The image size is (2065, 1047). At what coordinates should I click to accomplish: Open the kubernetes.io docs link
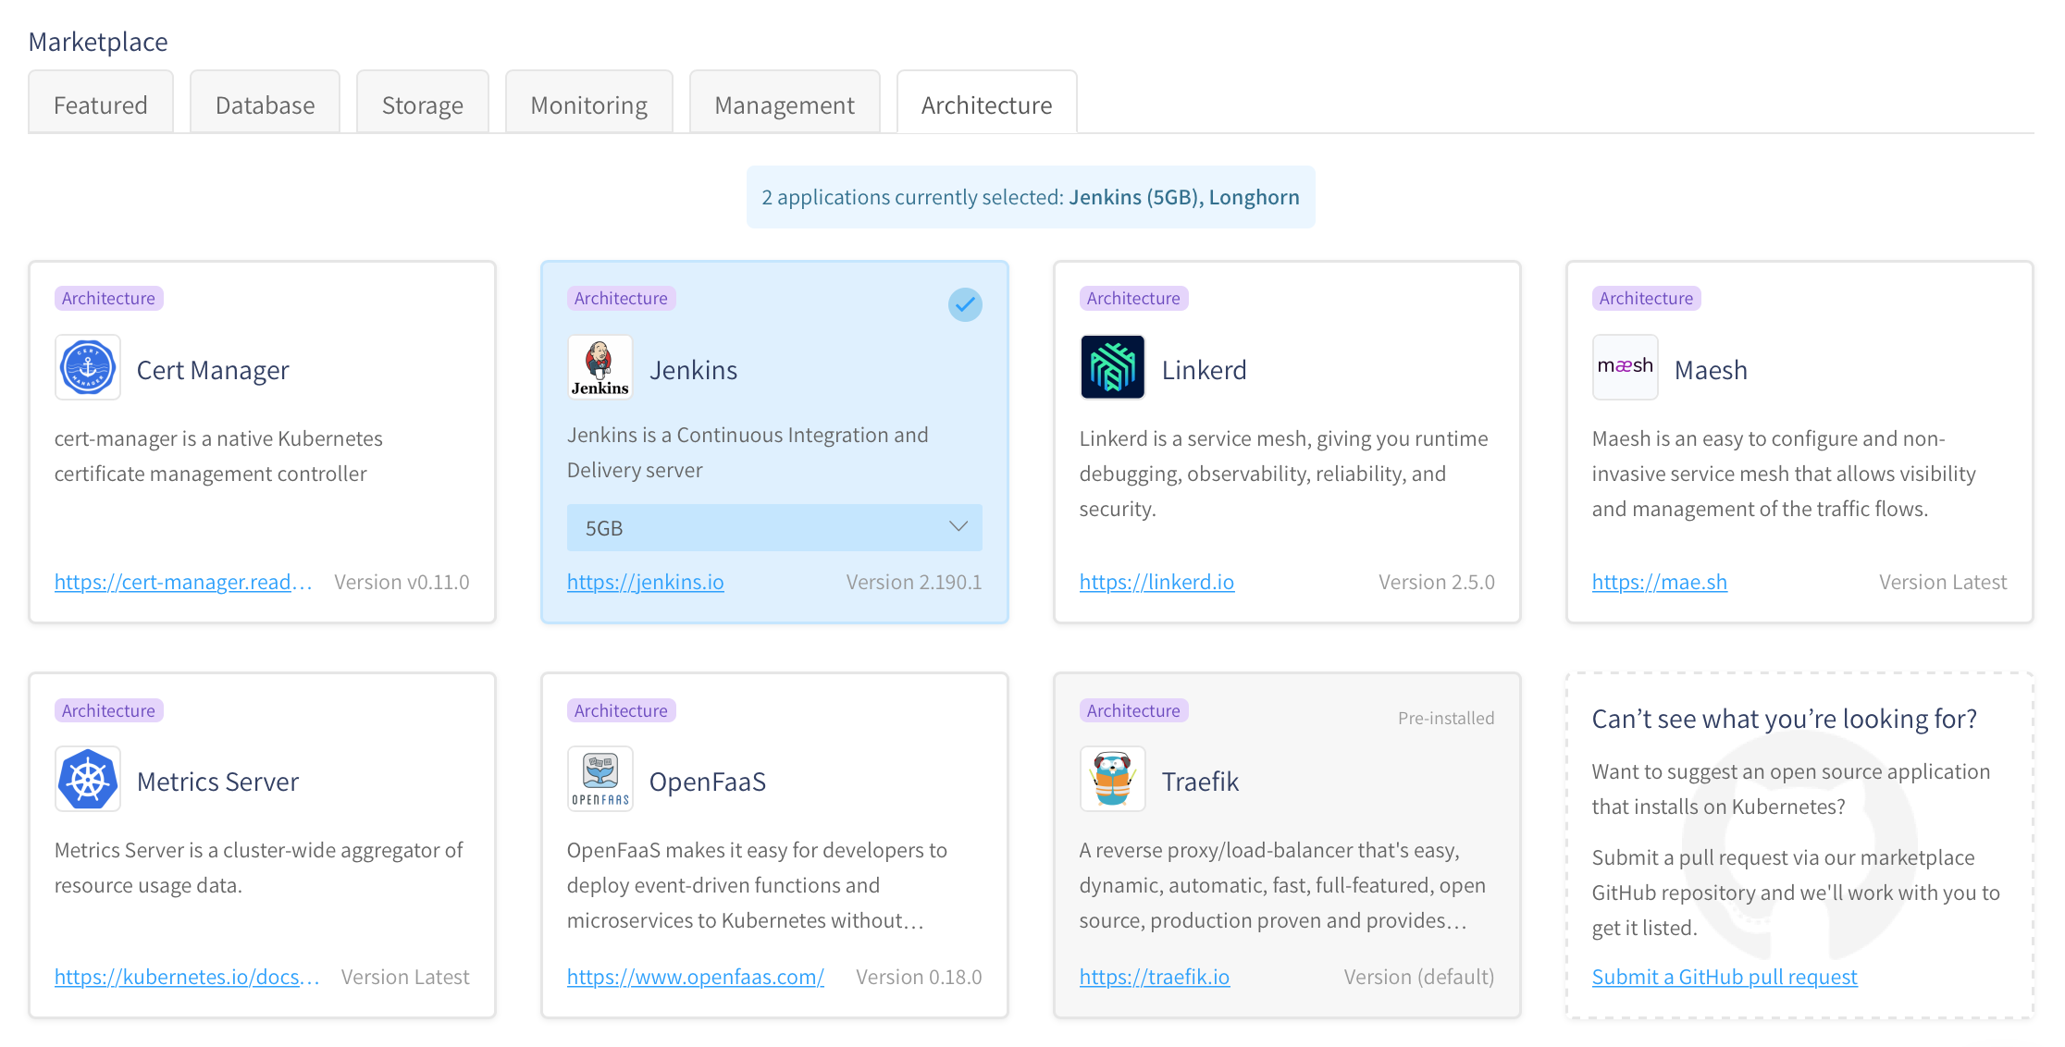[x=187, y=977]
